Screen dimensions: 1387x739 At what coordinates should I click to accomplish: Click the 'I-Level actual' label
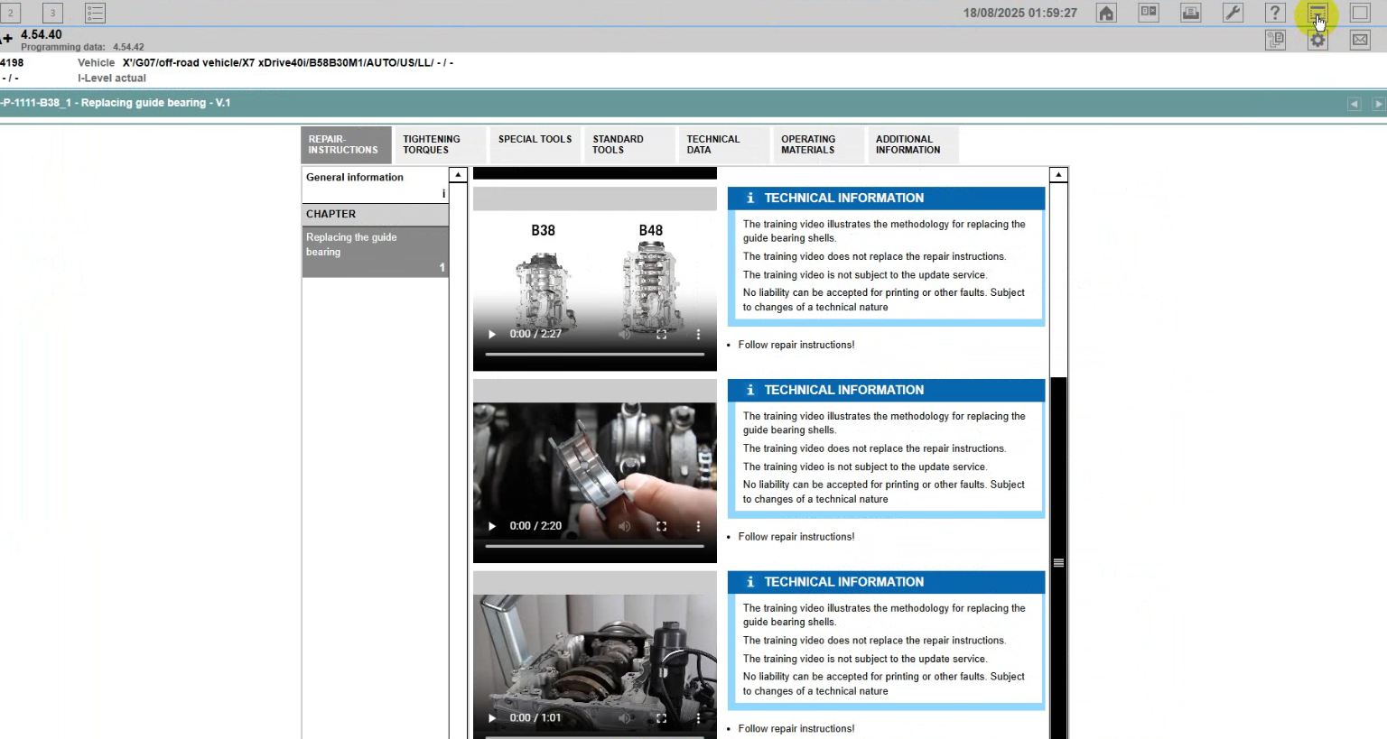112,79
